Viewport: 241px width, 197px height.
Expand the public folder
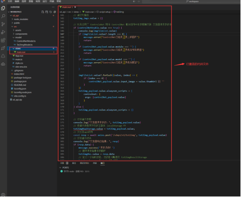pyautogui.click(x=12, y=23)
